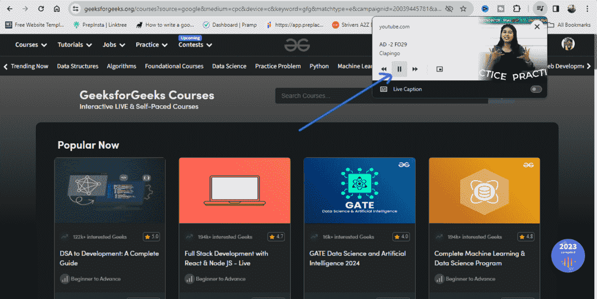597x299 pixels.
Task: Enter picture-in-picture mode from media popup
Action: coord(440,69)
